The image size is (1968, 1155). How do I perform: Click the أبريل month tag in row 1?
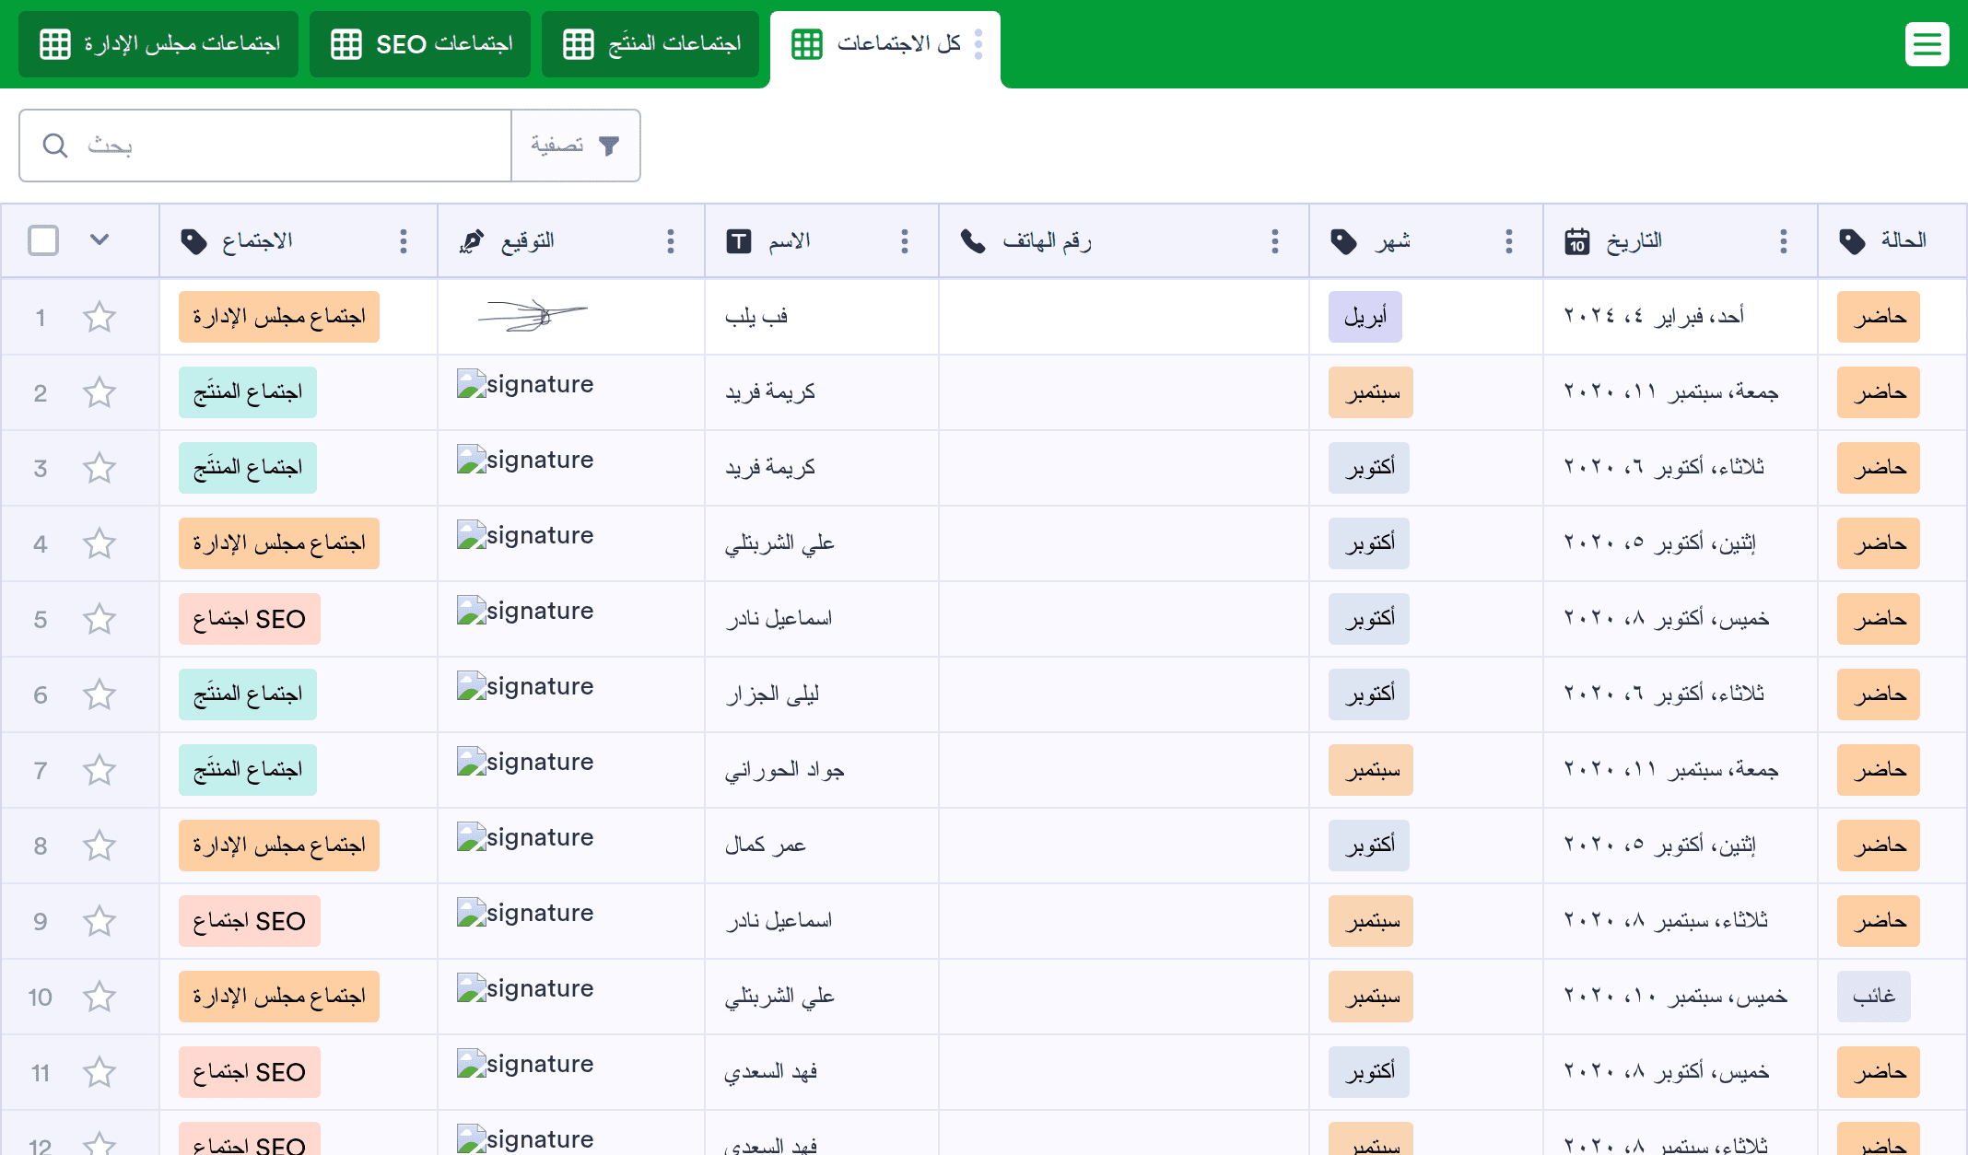[1365, 318]
